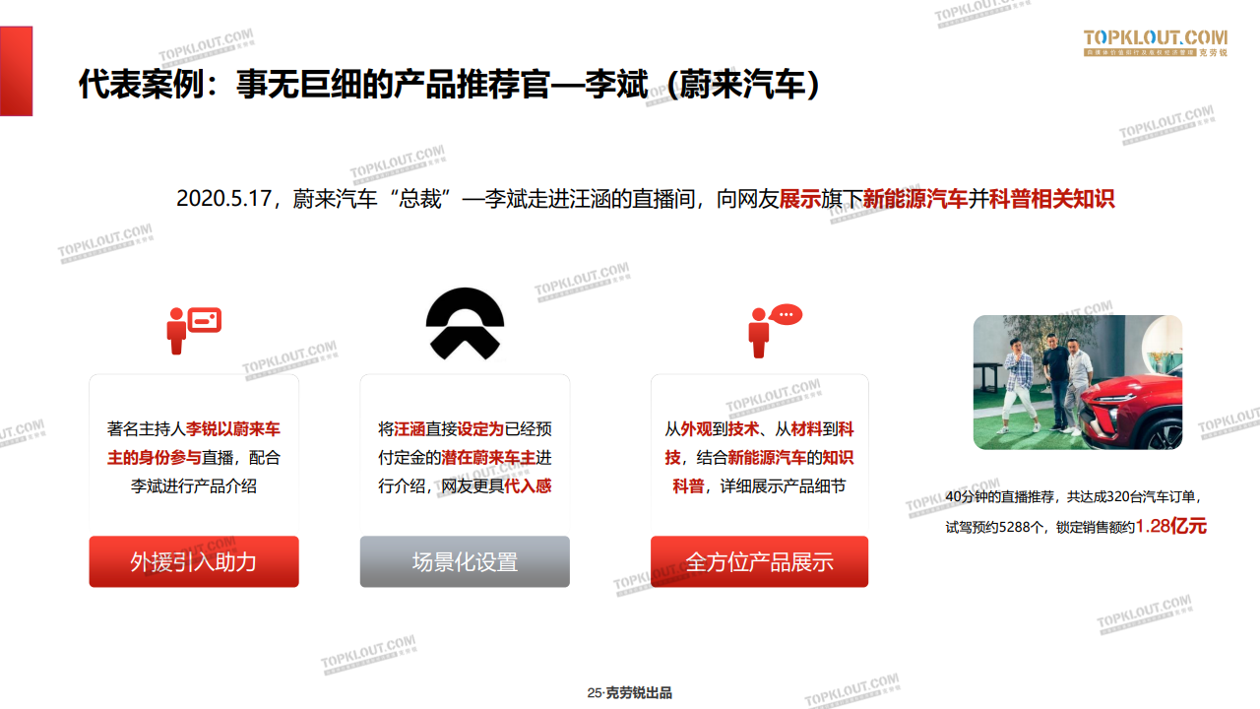The image size is (1260, 709).
Task: Click the slide title 代表案例
Action: click(450, 85)
